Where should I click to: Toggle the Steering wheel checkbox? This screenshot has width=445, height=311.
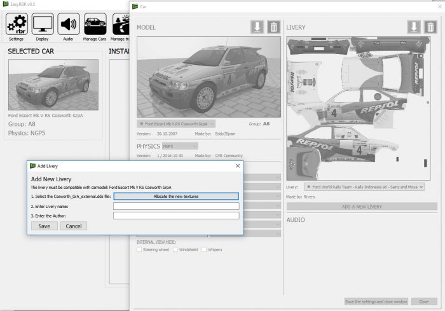[139, 249]
